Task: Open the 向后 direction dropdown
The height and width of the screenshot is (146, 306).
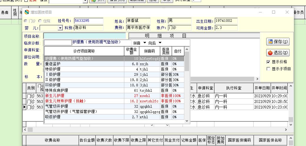Action: coord(160,43)
